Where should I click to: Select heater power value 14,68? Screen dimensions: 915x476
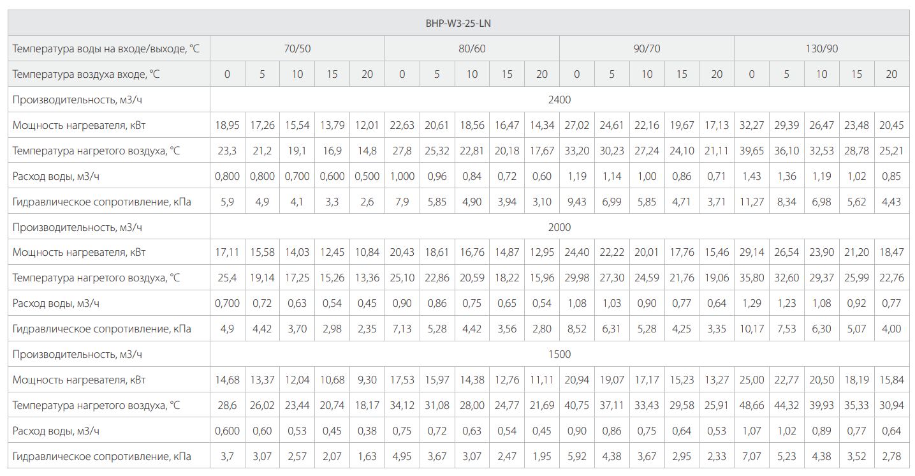(x=227, y=380)
